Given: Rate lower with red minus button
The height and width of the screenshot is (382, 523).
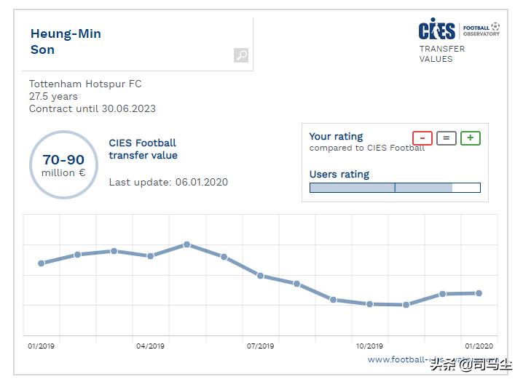Looking at the screenshot, I should coord(422,138).
